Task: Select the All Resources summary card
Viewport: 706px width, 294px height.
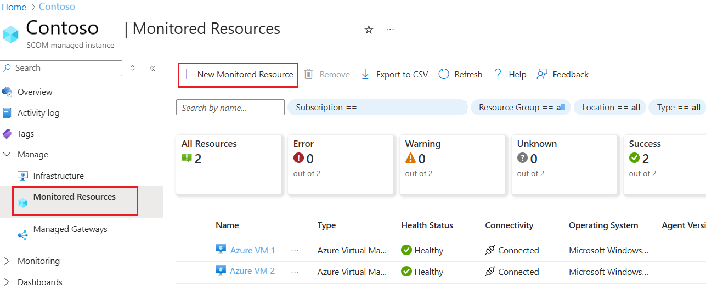Action: [228, 165]
